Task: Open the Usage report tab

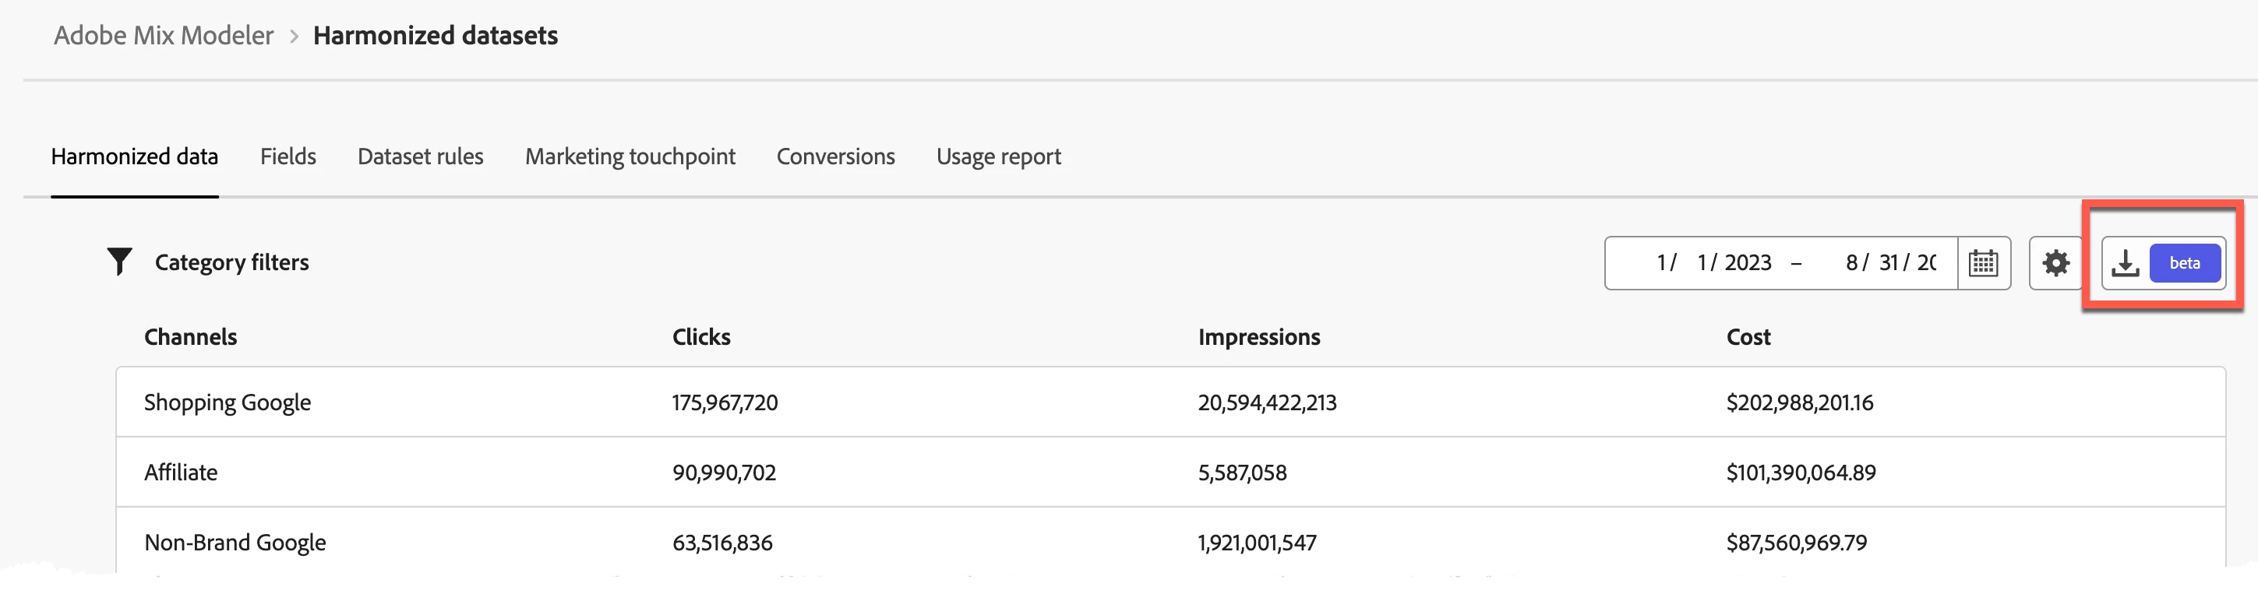Action: (998, 156)
